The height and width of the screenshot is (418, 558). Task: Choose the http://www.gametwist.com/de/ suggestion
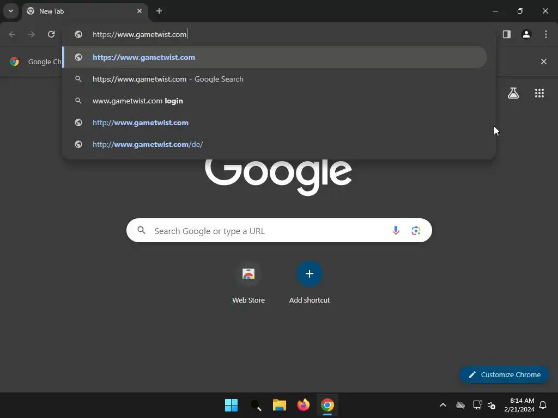(x=275, y=144)
